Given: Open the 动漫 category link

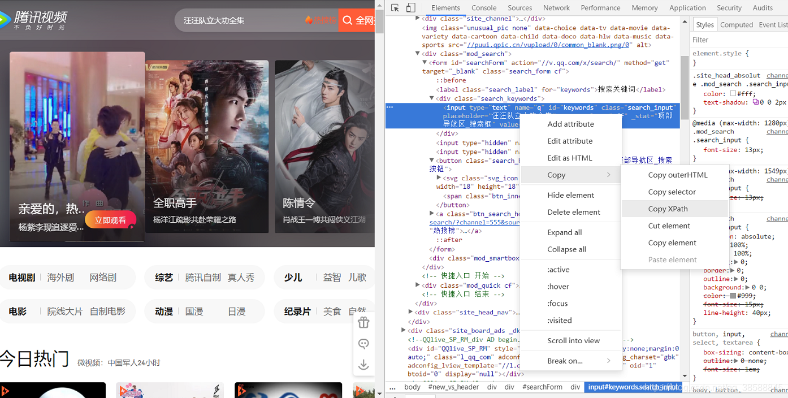Looking at the screenshot, I should pyautogui.click(x=164, y=312).
